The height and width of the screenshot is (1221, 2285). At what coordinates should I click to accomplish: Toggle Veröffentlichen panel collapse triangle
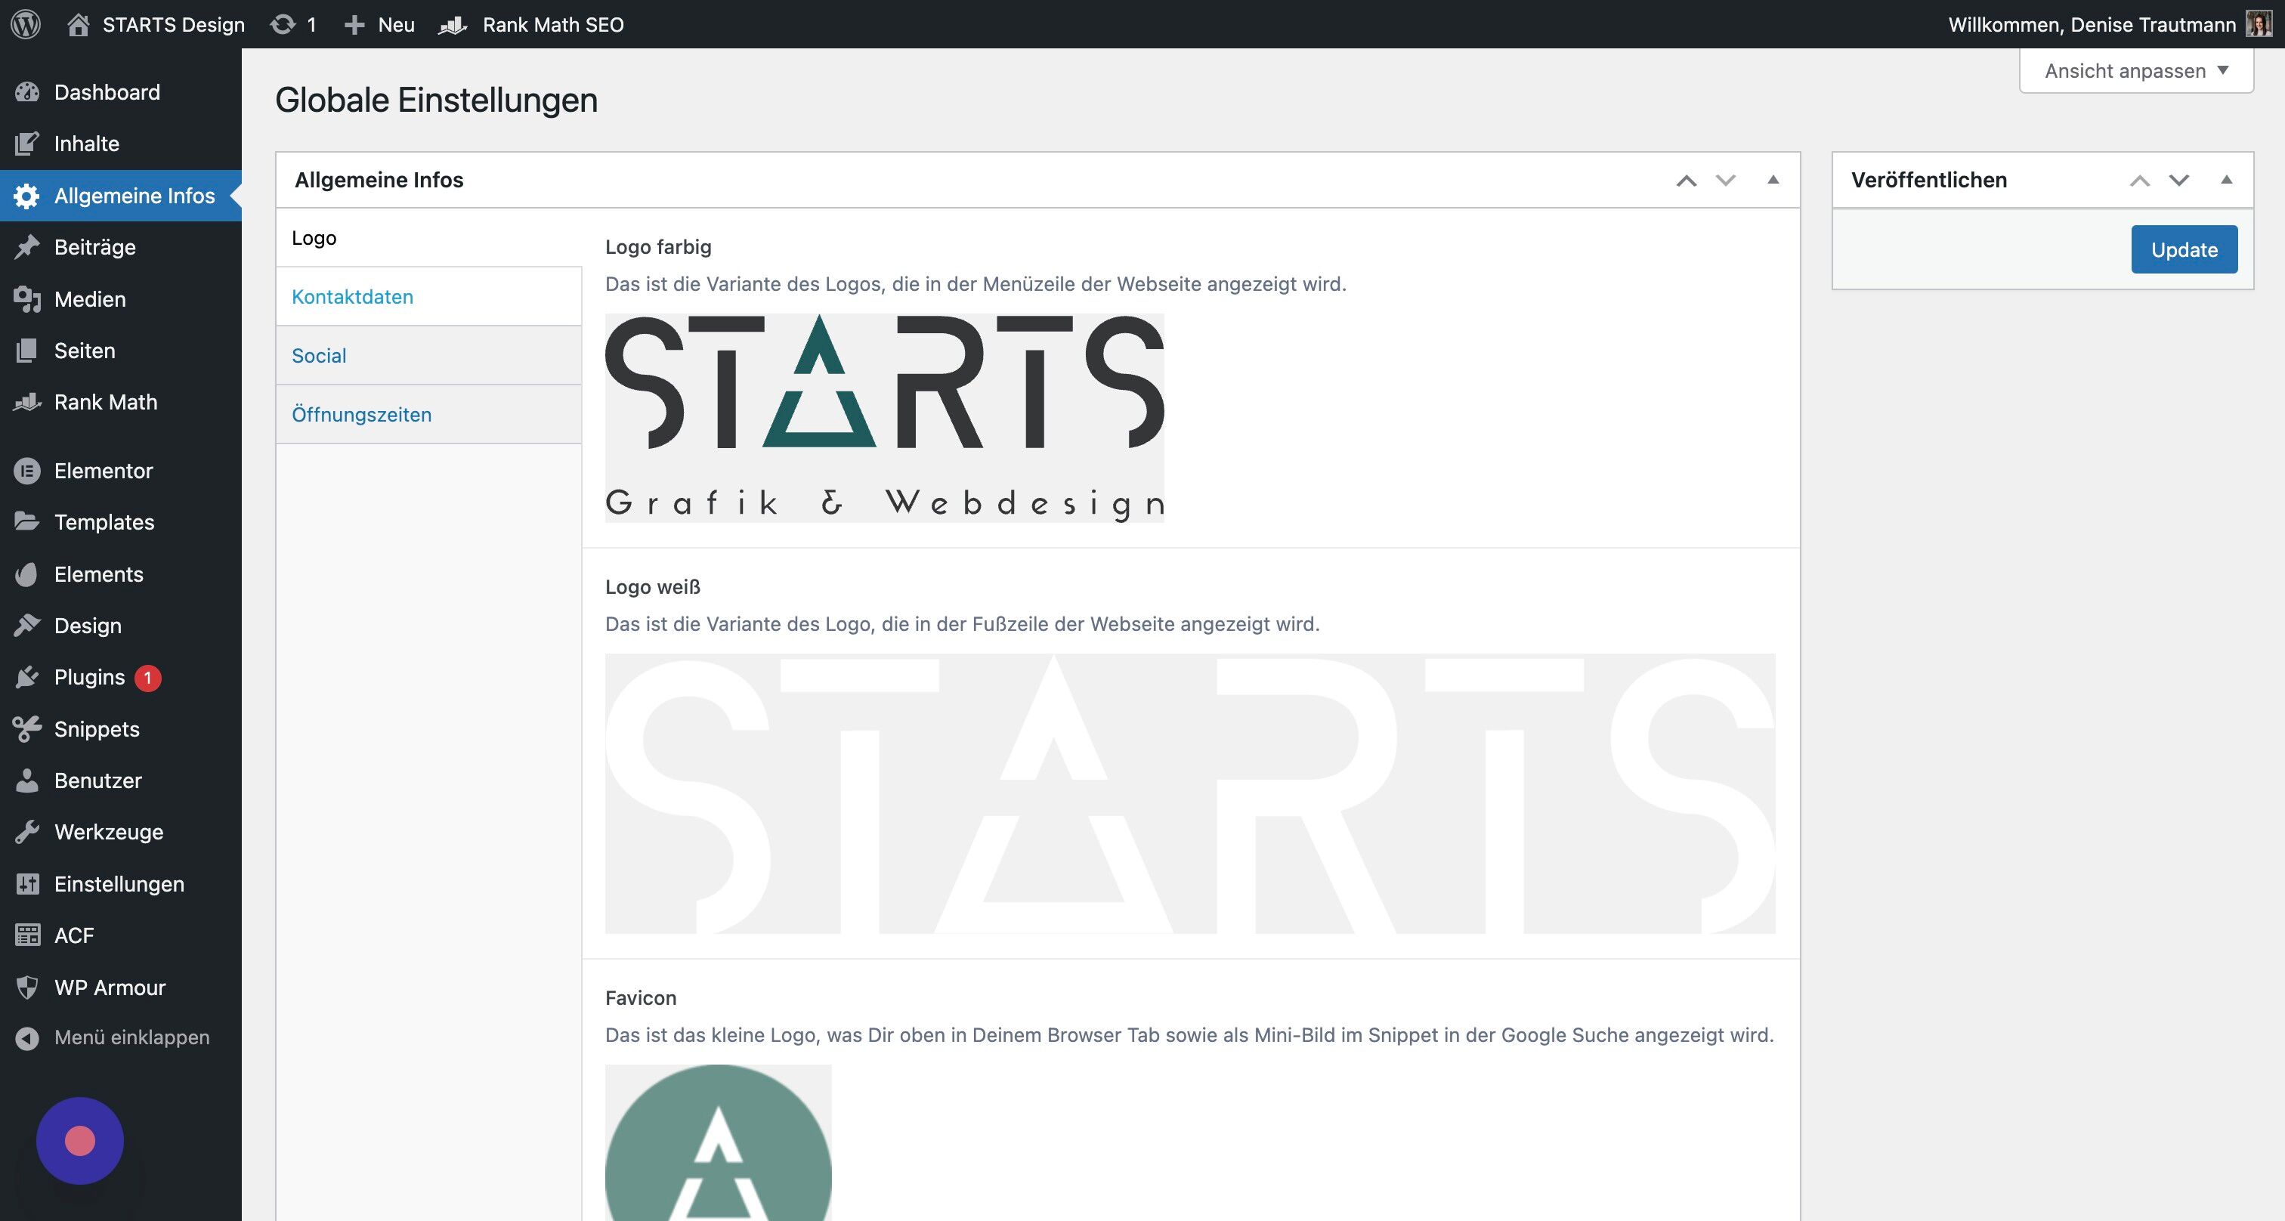2227,180
